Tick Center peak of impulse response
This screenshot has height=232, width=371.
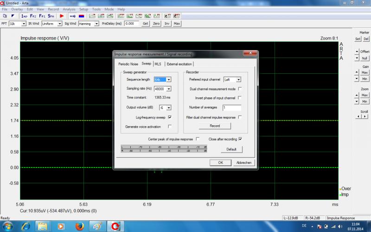tap(198, 139)
